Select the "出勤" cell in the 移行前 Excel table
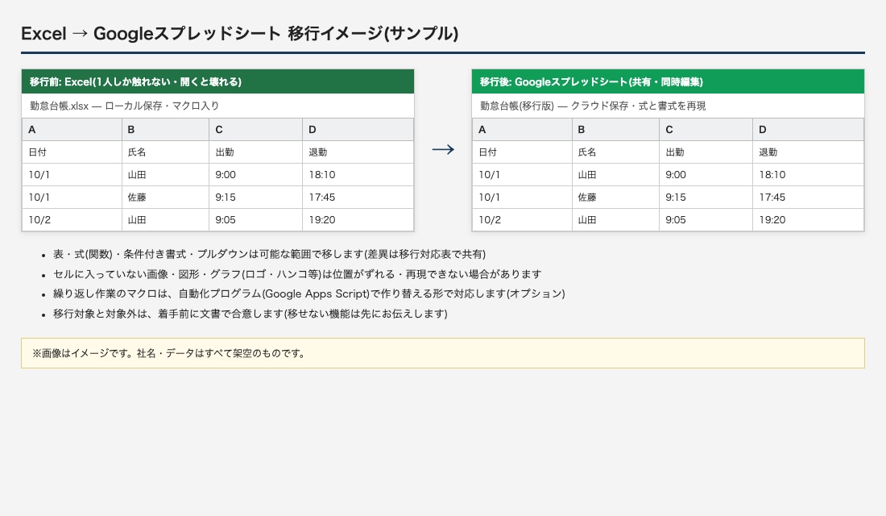The height and width of the screenshot is (516, 886). coord(256,152)
